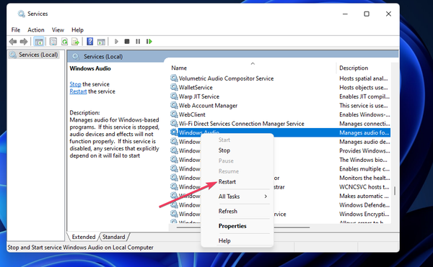Switch to the Extended tab
This screenshot has width=433, height=267.
(84, 237)
